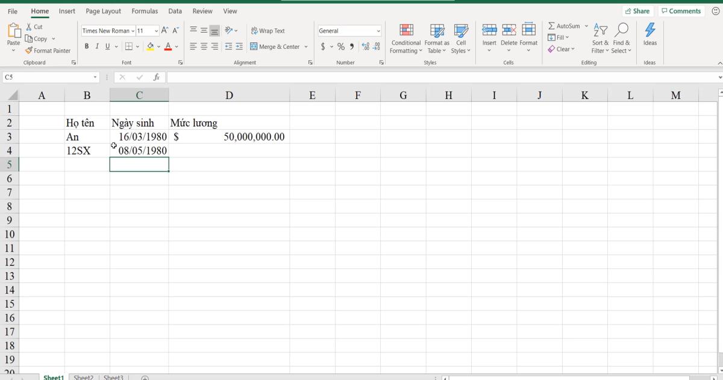Select the Sheet2 tab
The height and width of the screenshot is (380, 723).
coord(83,376)
